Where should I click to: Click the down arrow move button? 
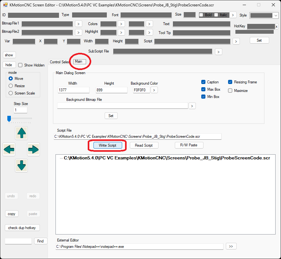21,166
